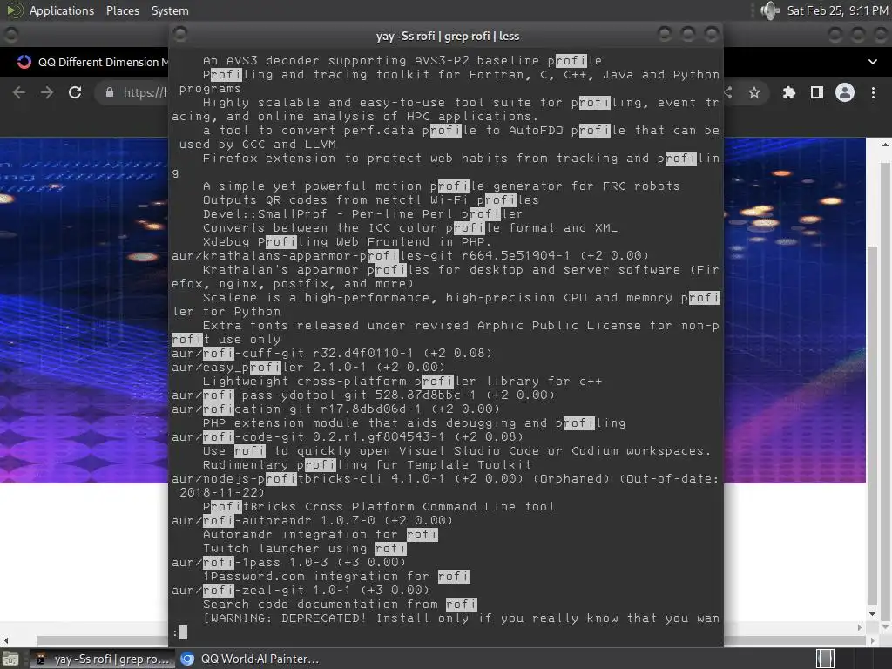The height and width of the screenshot is (669, 892).
Task: Click line '1Password.com integration for rofi'
Action: [x=335, y=577]
